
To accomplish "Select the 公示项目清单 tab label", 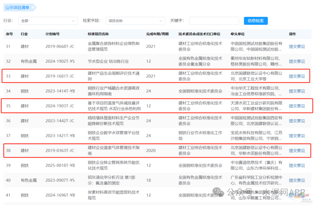I will pos(17,8).
